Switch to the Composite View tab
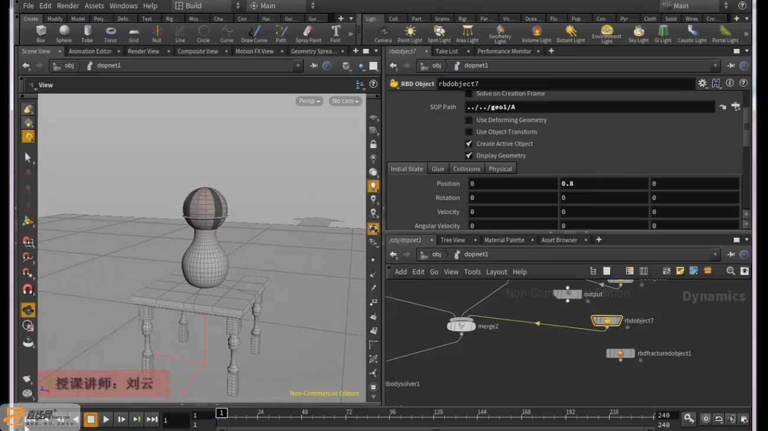Viewport: 768px width, 431px height. point(198,51)
